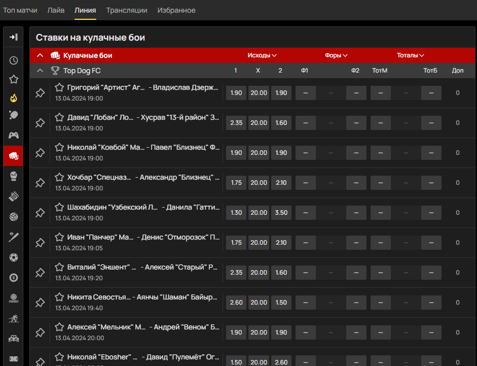Select the volleyball icon
Screen dimensions: 477x366
point(13,217)
